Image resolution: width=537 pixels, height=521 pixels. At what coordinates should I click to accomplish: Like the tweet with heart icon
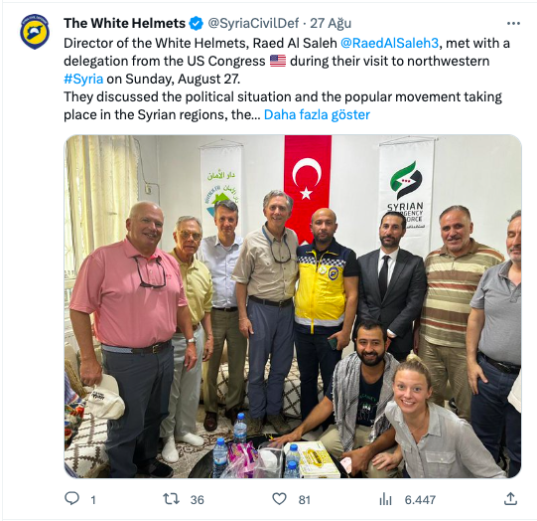click(279, 499)
